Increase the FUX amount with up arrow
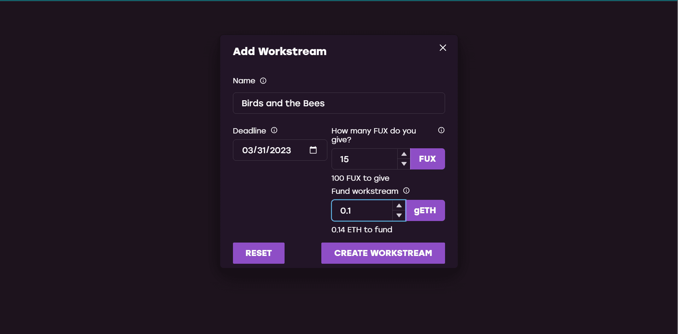 pyautogui.click(x=404, y=154)
